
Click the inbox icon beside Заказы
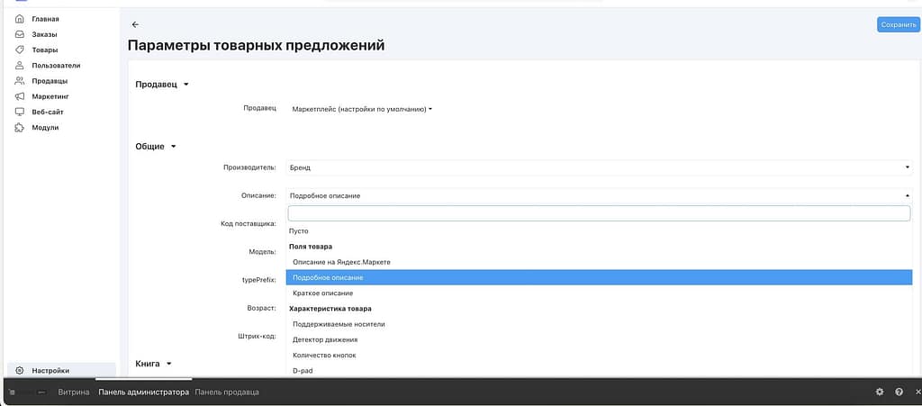[x=20, y=35]
